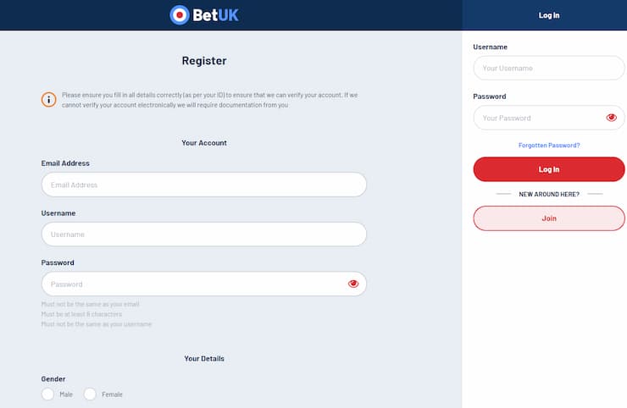Click the New Around Here text

[x=549, y=195]
